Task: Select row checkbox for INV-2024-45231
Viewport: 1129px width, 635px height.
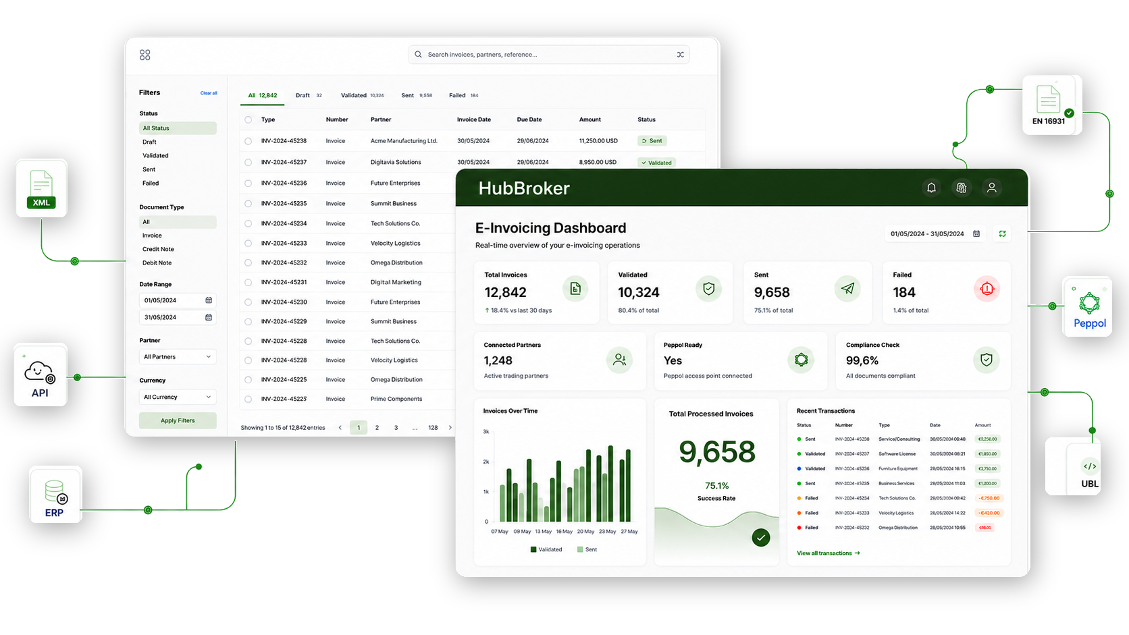Action: (x=248, y=282)
